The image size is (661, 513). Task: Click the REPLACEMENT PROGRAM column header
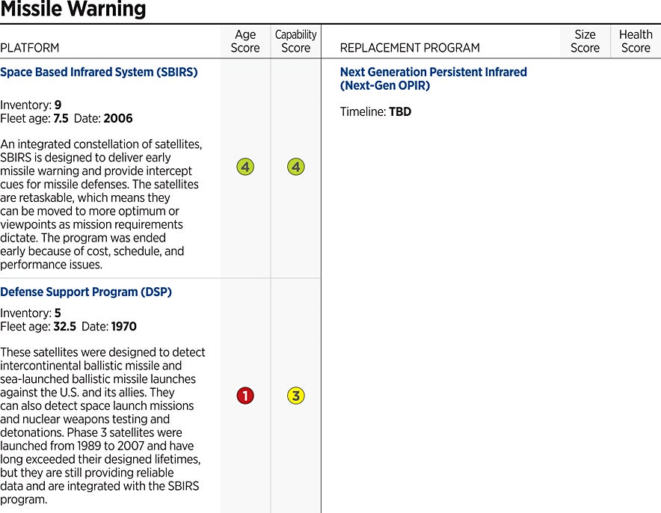tap(410, 48)
